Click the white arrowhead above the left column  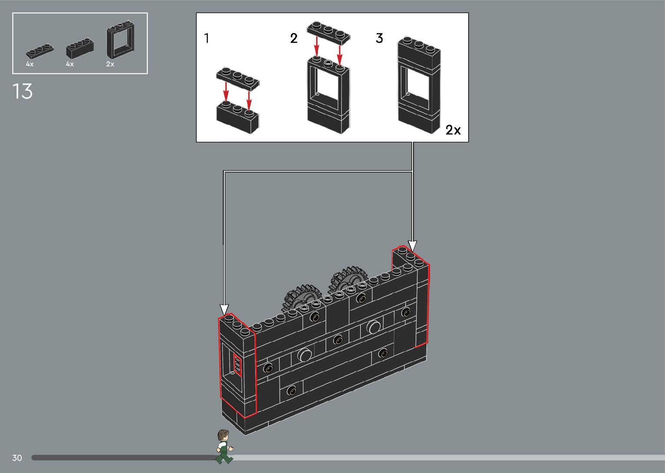coord(224,309)
